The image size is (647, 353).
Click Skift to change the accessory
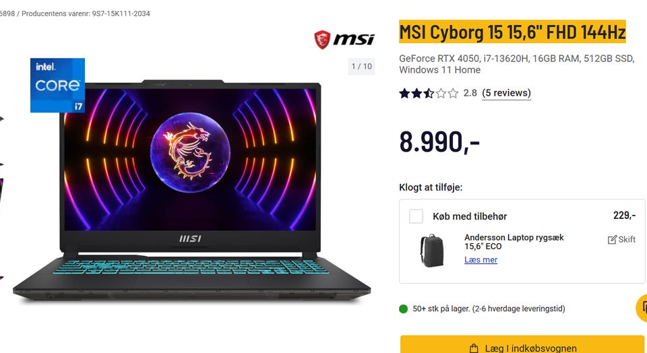(621, 240)
